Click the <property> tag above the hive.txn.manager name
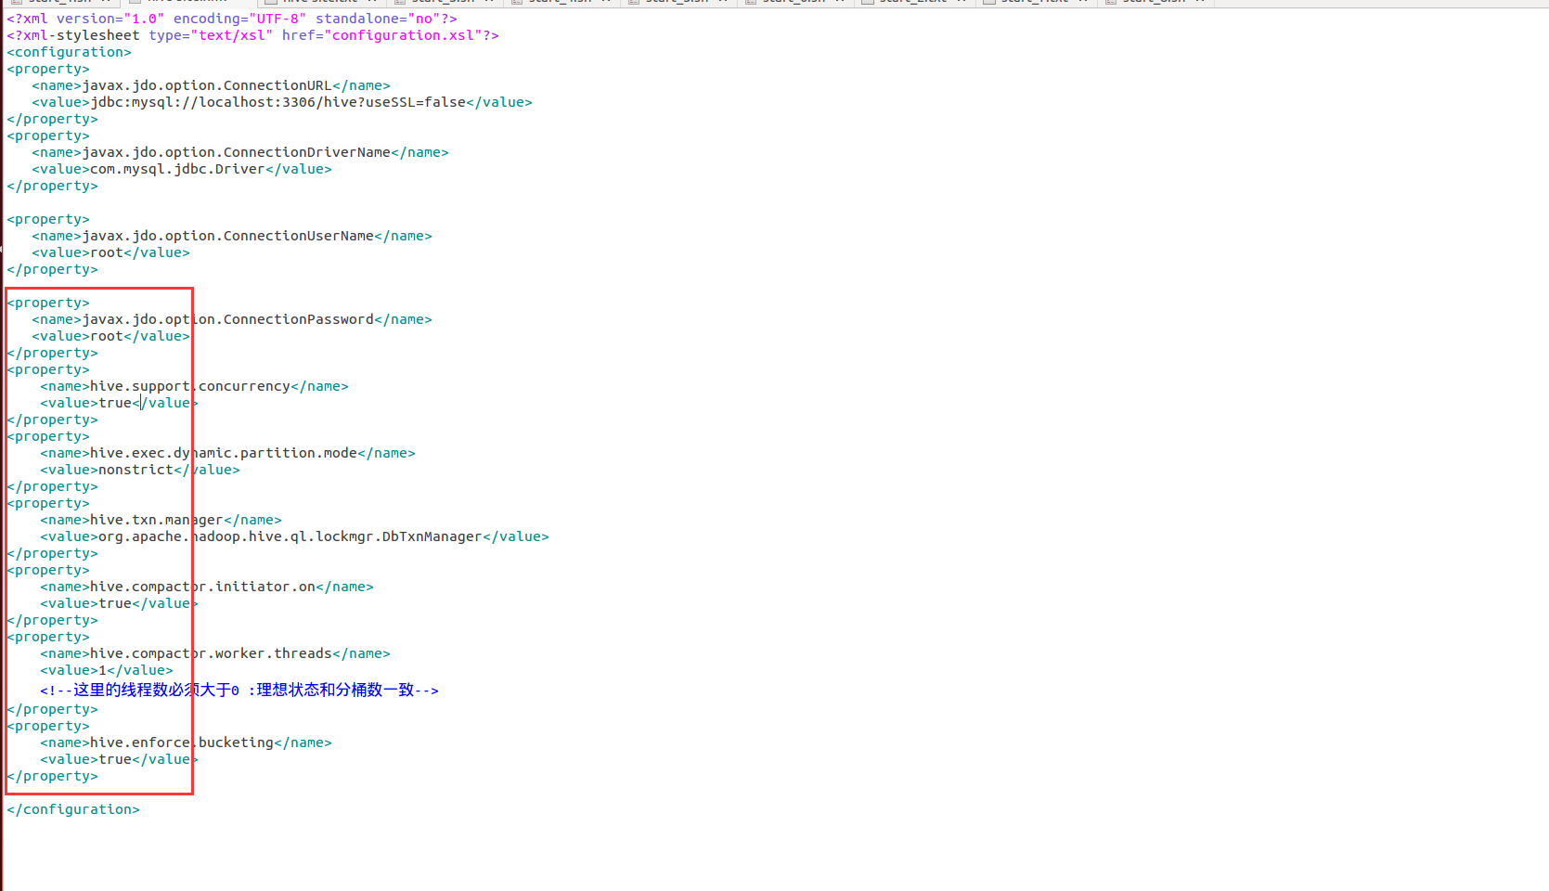 pos(48,503)
